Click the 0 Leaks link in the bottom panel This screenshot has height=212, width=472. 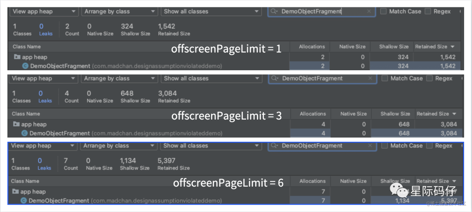point(44,164)
